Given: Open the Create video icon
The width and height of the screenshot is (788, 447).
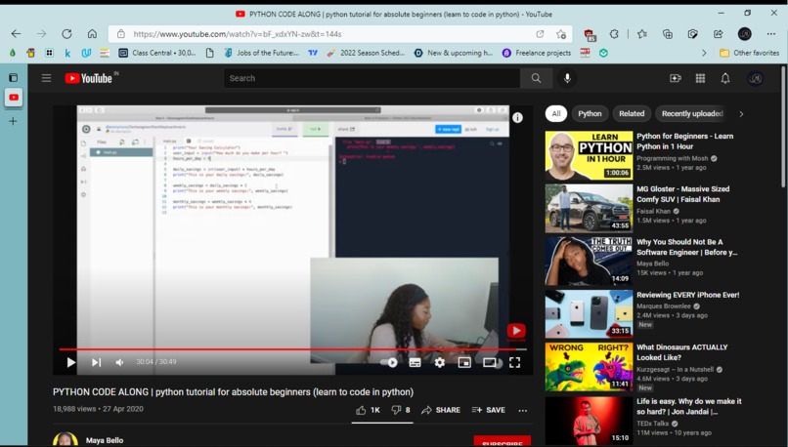Looking at the screenshot, I should click(x=676, y=78).
